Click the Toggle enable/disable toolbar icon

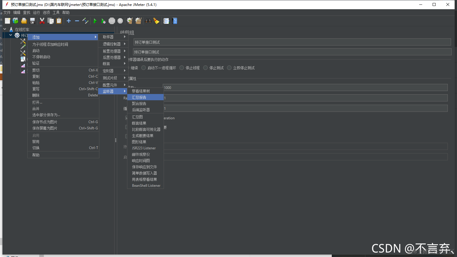[85, 21]
